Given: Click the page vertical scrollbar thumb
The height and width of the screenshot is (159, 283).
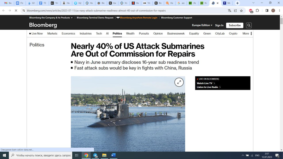Looking at the screenshot, I should point(281,21).
